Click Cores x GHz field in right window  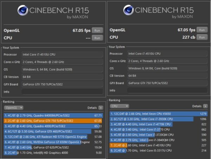point(167,61)
